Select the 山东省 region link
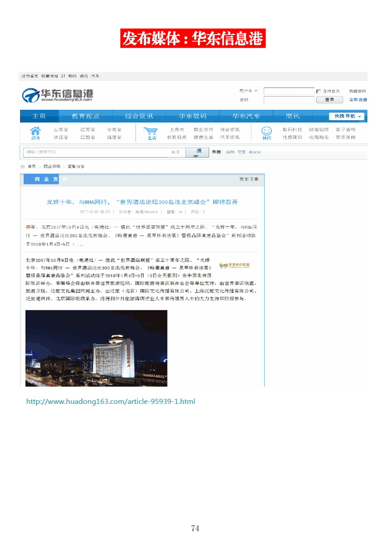The image size is (386, 547). tap(61, 130)
